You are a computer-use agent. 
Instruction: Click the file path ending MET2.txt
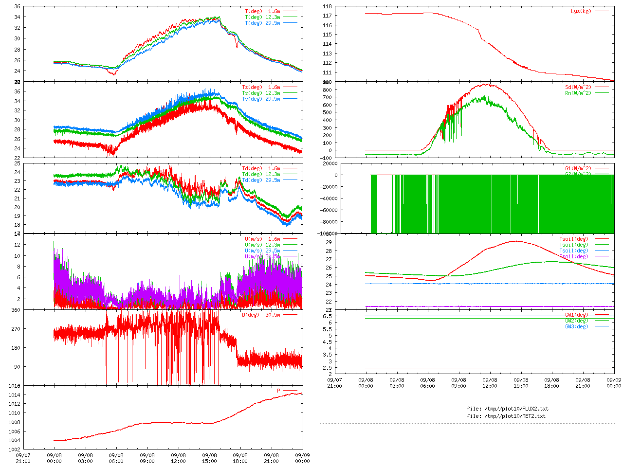[506, 416]
